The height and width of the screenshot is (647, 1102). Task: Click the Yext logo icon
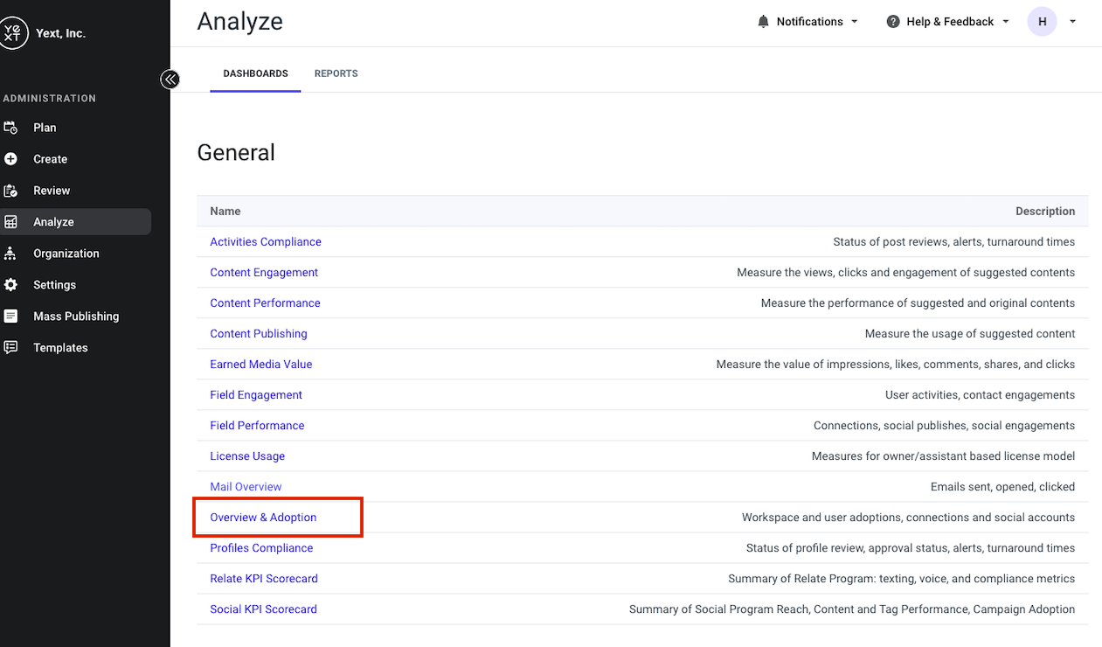pos(11,33)
